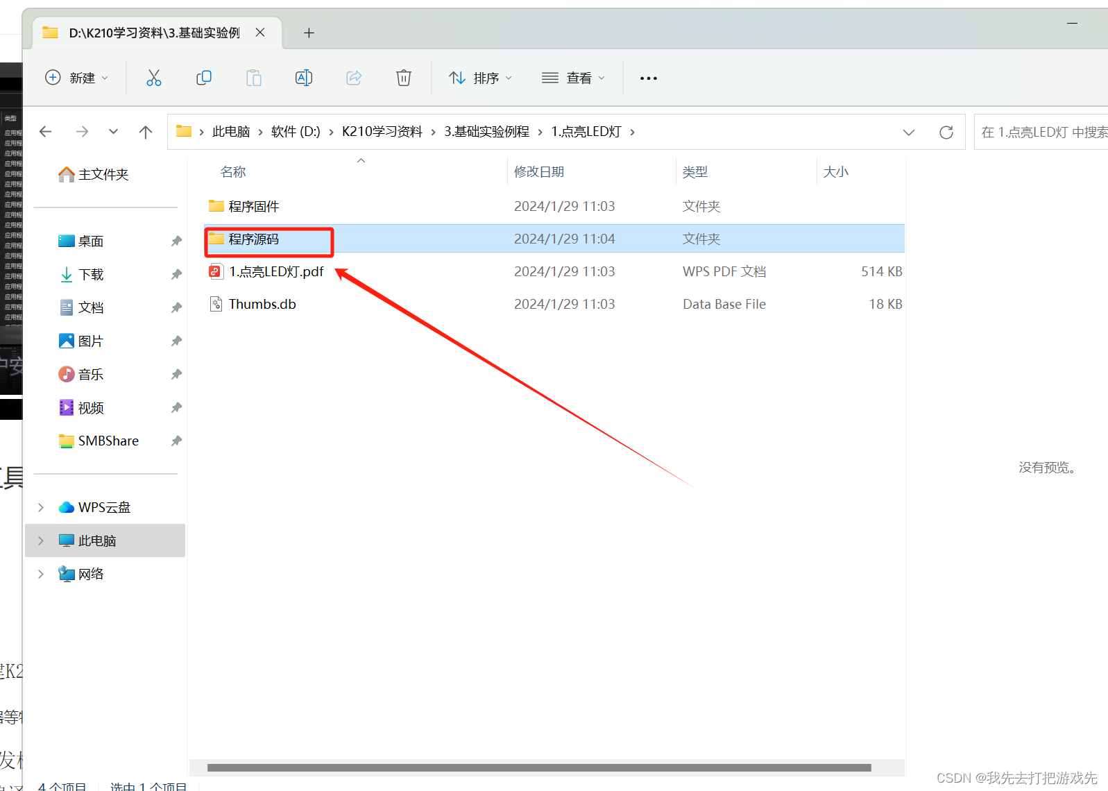Close the D:\K210学习资料 tab
This screenshot has width=1108, height=791.
[260, 33]
